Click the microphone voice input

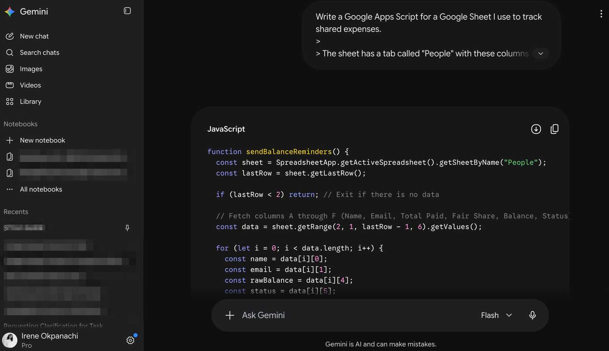click(532, 315)
